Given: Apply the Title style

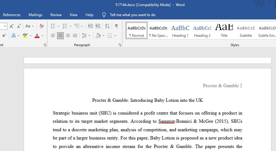Looking at the screenshot, I should (224, 30).
